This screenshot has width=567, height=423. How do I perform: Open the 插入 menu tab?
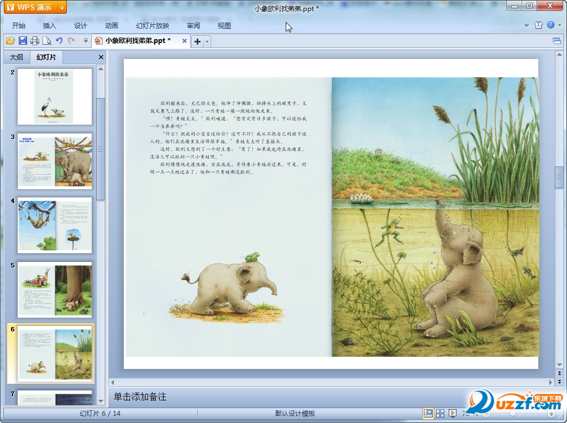click(50, 25)
